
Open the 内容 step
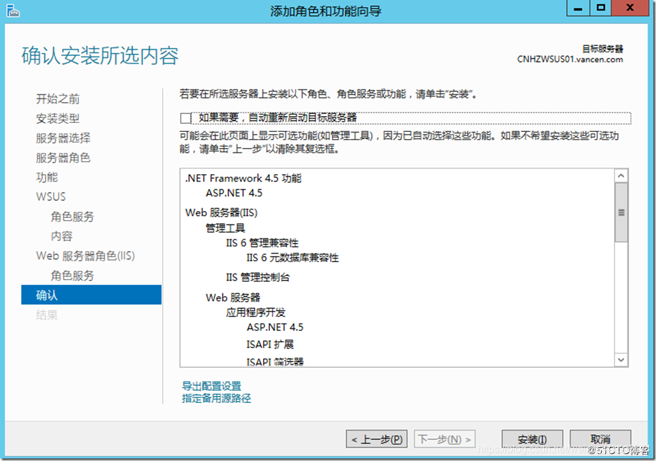[61, 236]
